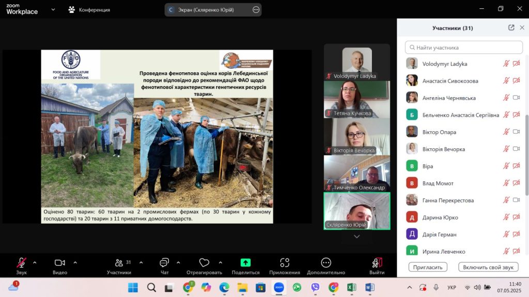
Task: Open the Conference menu at top
Action: pyautogui.click(x=89, y=10)
